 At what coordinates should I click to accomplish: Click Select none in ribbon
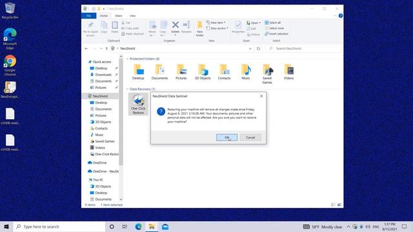coord(274,28)
